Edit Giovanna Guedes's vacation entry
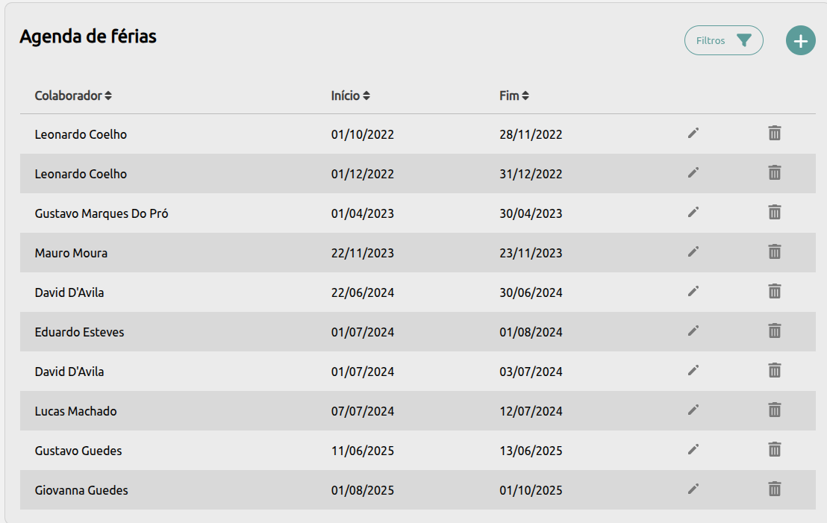 tap(693, 489)
